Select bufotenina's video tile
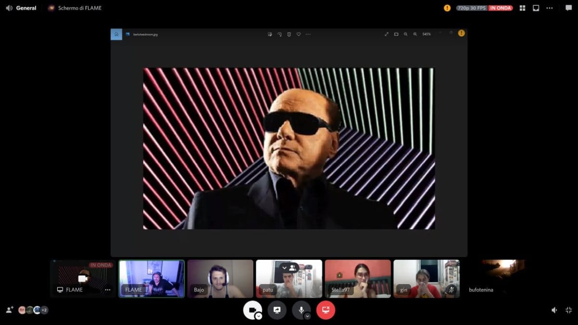 pos(495,279)
